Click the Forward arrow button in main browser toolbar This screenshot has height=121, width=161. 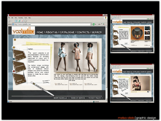click(x=25, y=21)
